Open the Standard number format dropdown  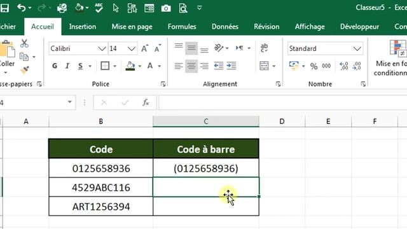357,48
